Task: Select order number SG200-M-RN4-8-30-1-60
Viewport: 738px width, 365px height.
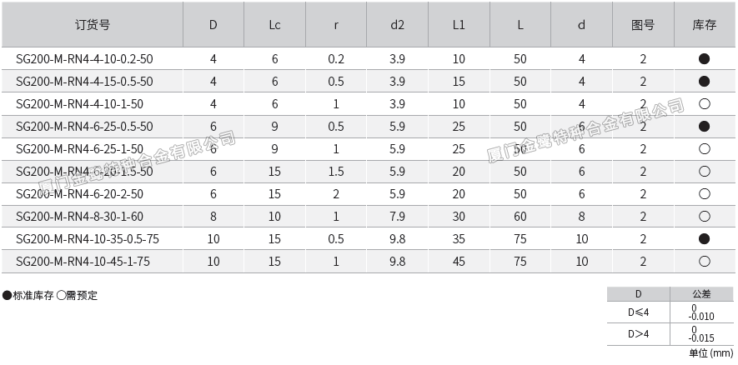Action: click(x=80, y=217)
